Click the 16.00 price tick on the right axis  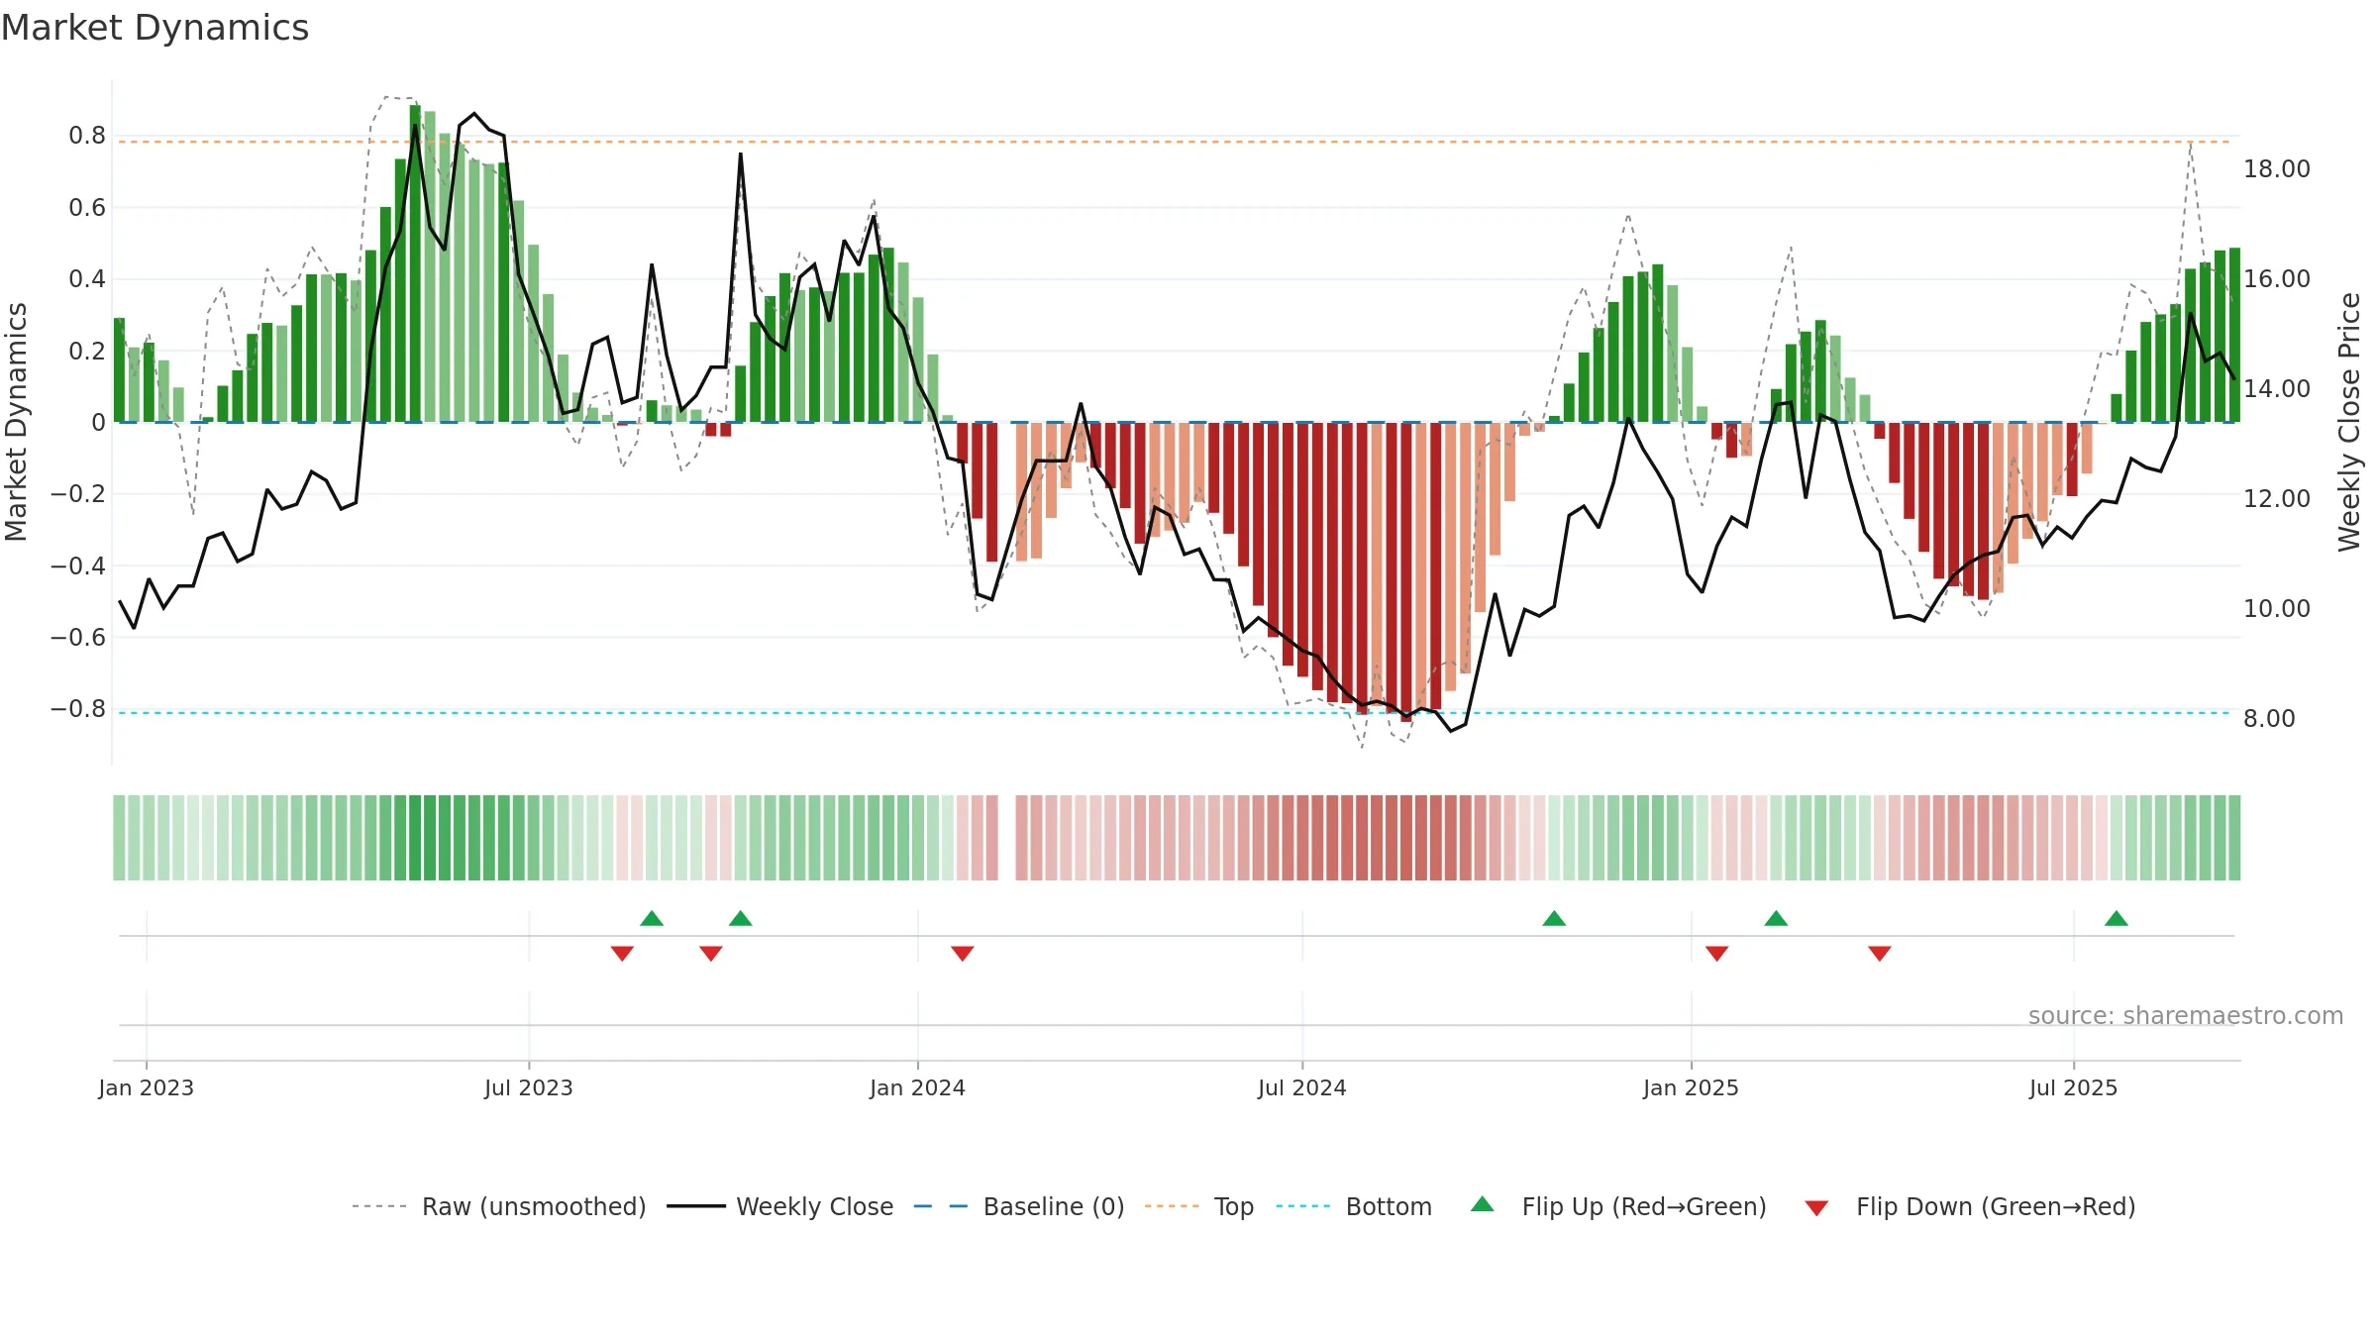[2277, 279]
